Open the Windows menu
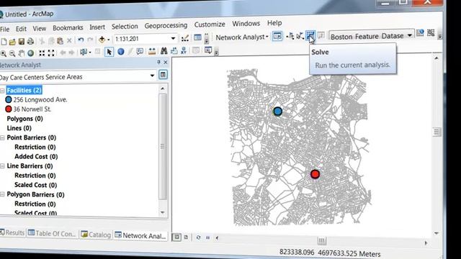 click(246, 24)
